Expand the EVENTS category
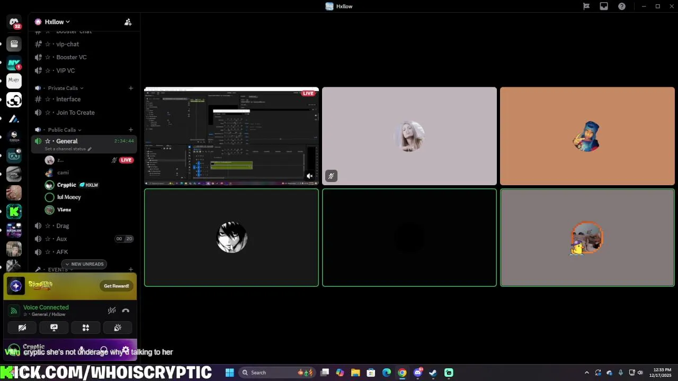Image resolution: width=678 pixels, height=381 pixels. (x=58, y=269)
